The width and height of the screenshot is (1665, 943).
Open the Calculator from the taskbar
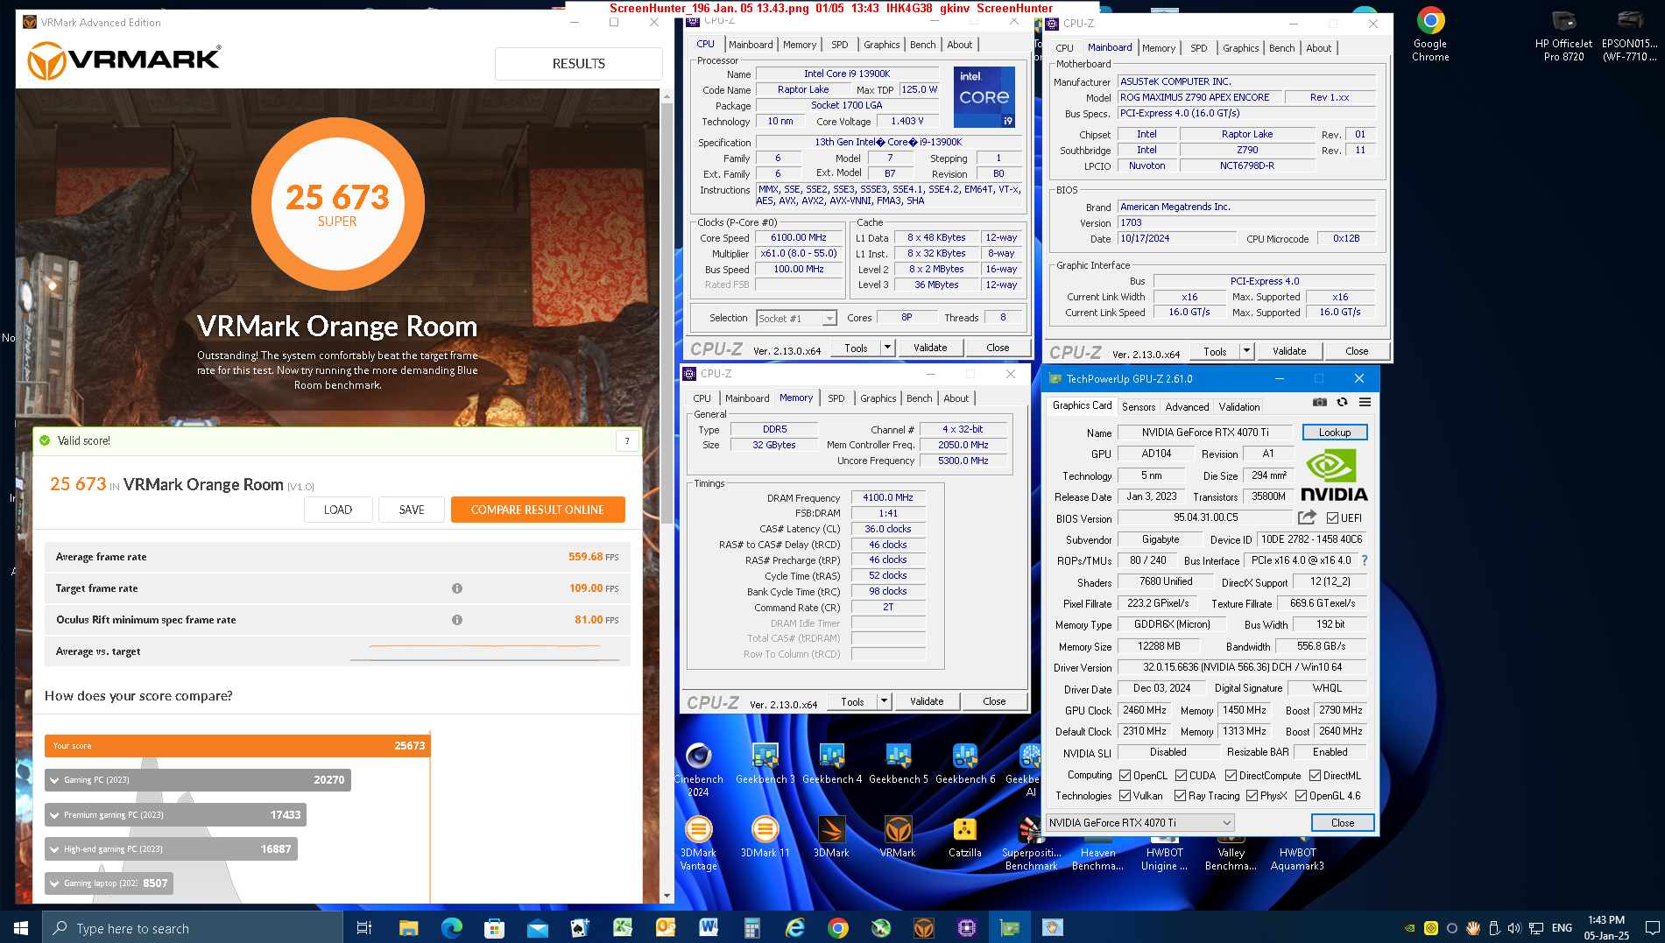click(751, 927)
